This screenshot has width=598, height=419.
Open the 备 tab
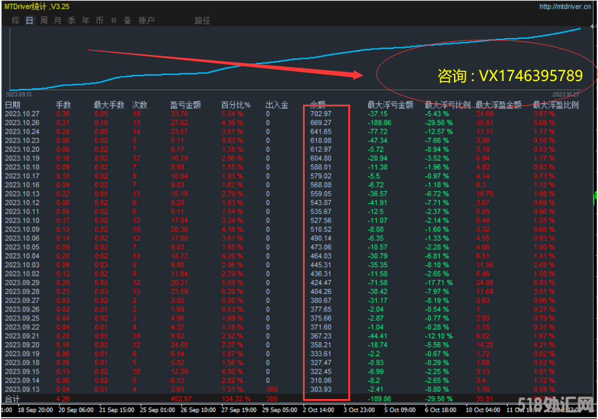click(128, 21)
